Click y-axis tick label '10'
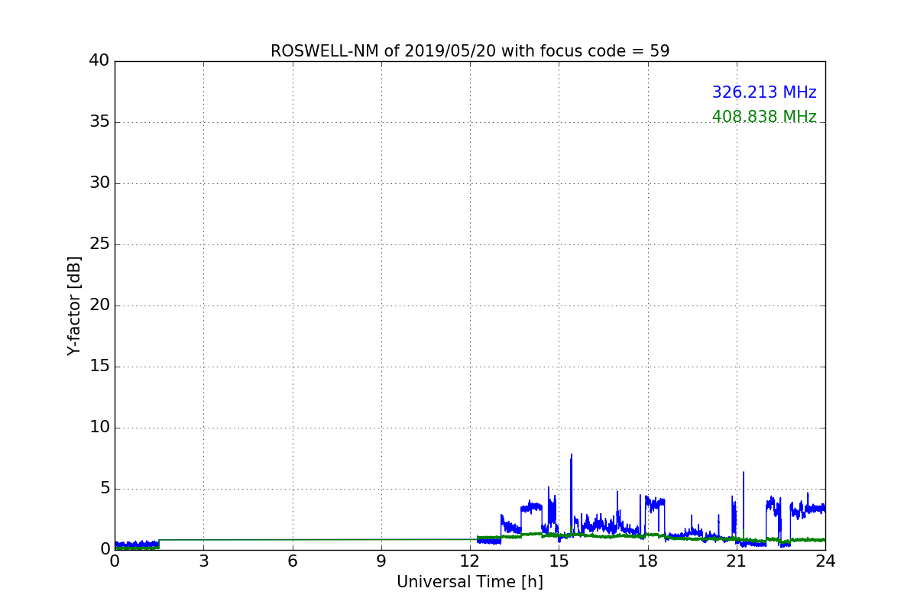The height and width of the screenshot is (611, 917). pos(99,428)
